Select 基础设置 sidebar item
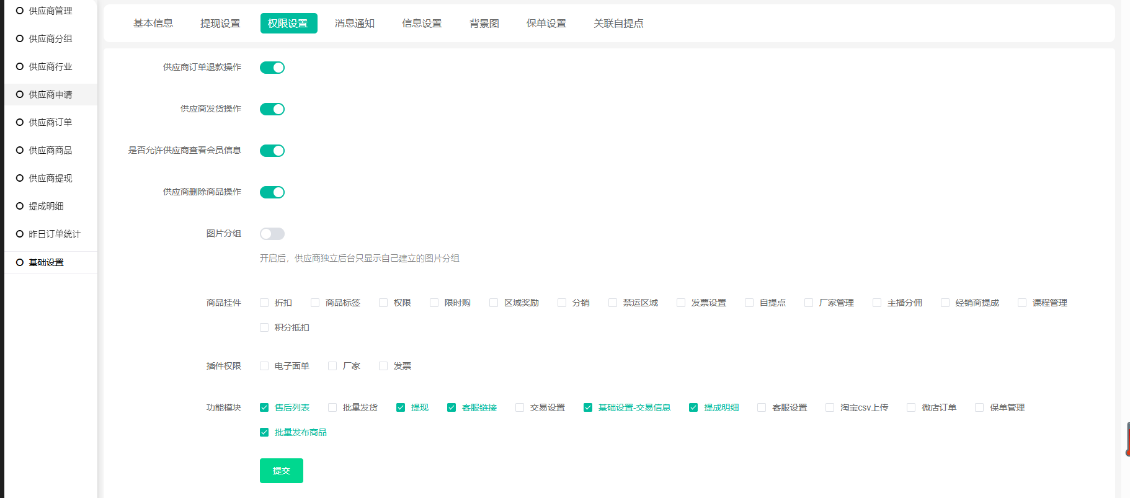 tap(46, 262)
